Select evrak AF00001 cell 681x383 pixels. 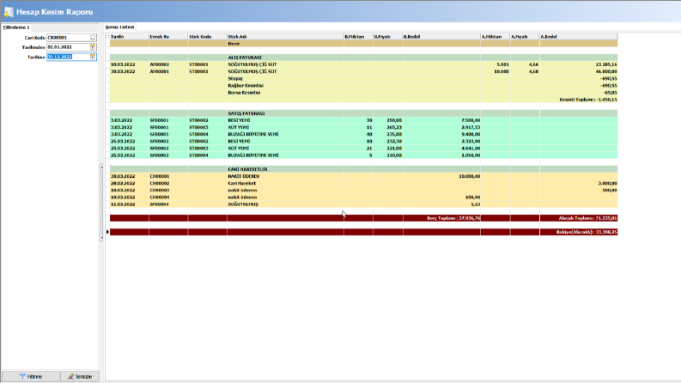coord(168,71)
